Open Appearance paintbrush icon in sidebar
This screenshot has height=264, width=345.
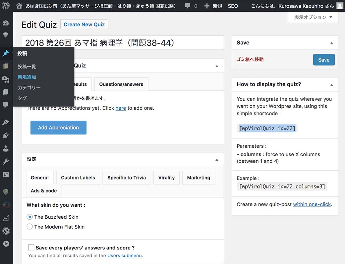(x=6, y=123)
